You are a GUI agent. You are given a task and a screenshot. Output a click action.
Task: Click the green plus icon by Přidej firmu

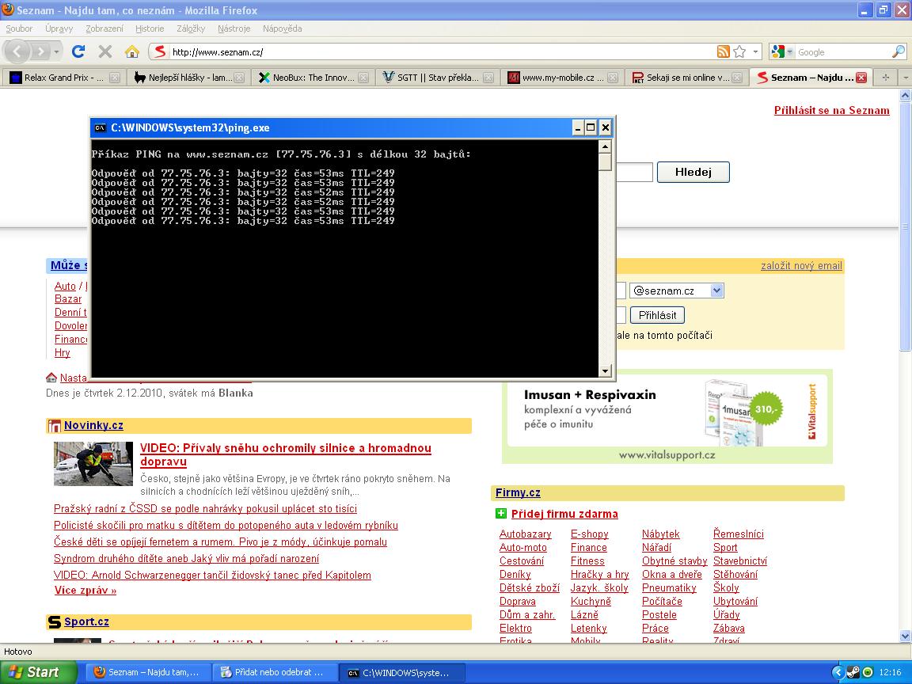point(501,513)
